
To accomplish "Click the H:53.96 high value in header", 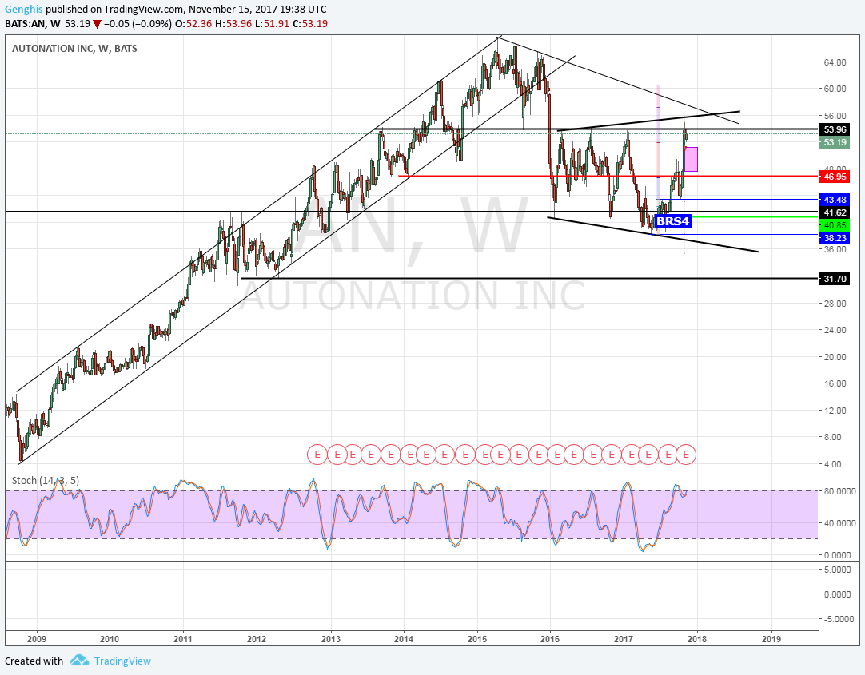I will (233, 24).
